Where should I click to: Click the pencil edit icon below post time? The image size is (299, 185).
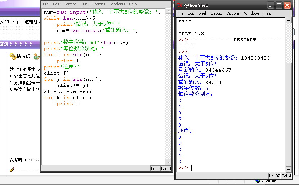click(x=12, y=169)
